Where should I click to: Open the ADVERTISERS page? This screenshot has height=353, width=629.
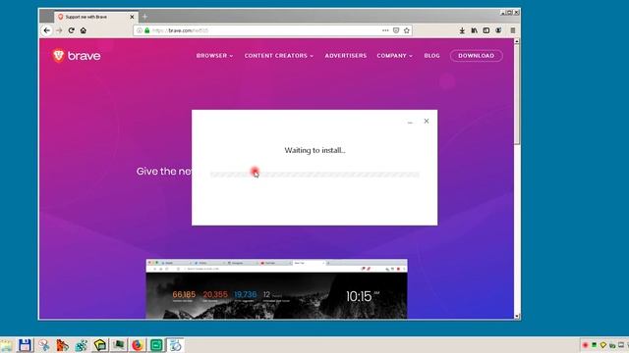(x=346, y=56)
